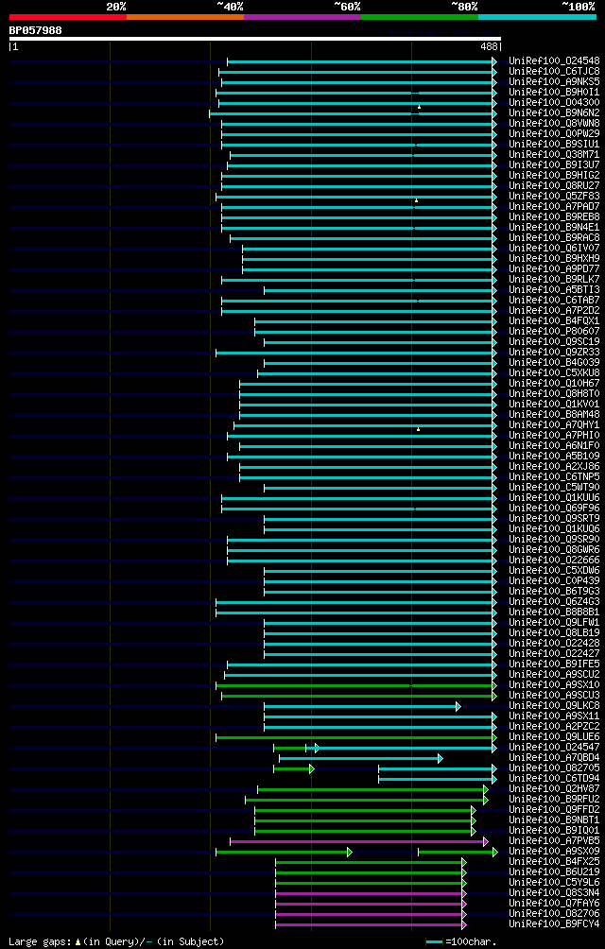Open hit UniRef100_Q8GWR6
The height and width of the screenshot is (949, 605).
coord(554,549)
